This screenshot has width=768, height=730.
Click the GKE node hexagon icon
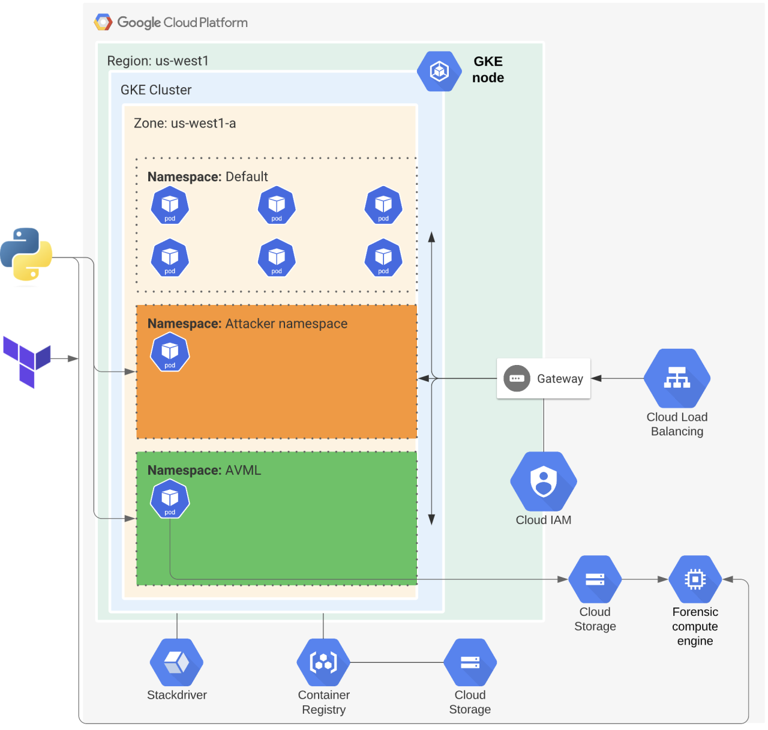click(439, 71)
